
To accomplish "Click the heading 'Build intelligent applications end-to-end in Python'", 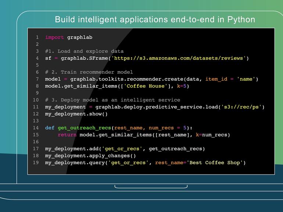I will point(155,19).
